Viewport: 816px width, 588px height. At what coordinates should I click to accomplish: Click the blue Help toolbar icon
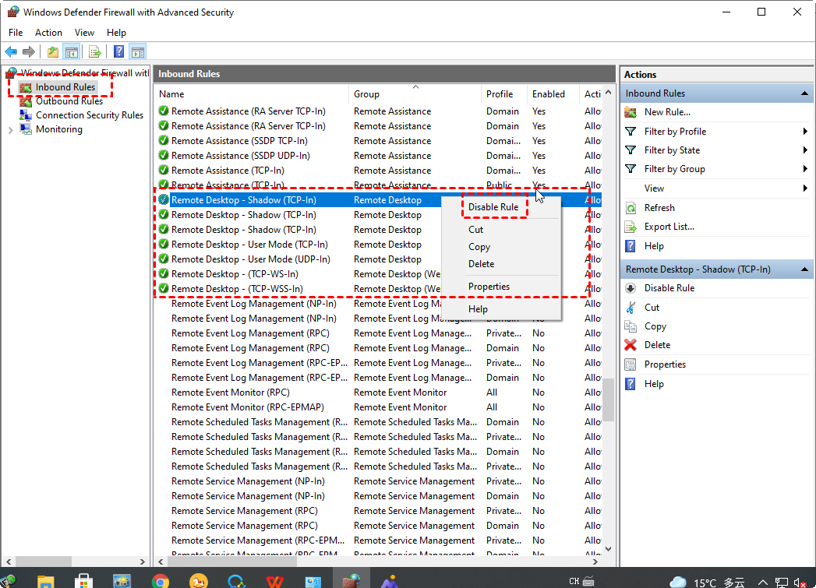click(x=118, y=52)
